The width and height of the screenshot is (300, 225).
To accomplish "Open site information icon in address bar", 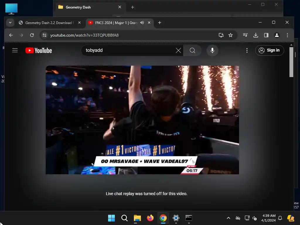I will coord(45,35).
